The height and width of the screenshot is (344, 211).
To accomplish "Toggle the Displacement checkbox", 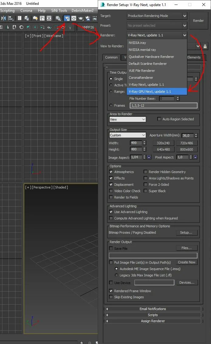I will tap(111, 185).
